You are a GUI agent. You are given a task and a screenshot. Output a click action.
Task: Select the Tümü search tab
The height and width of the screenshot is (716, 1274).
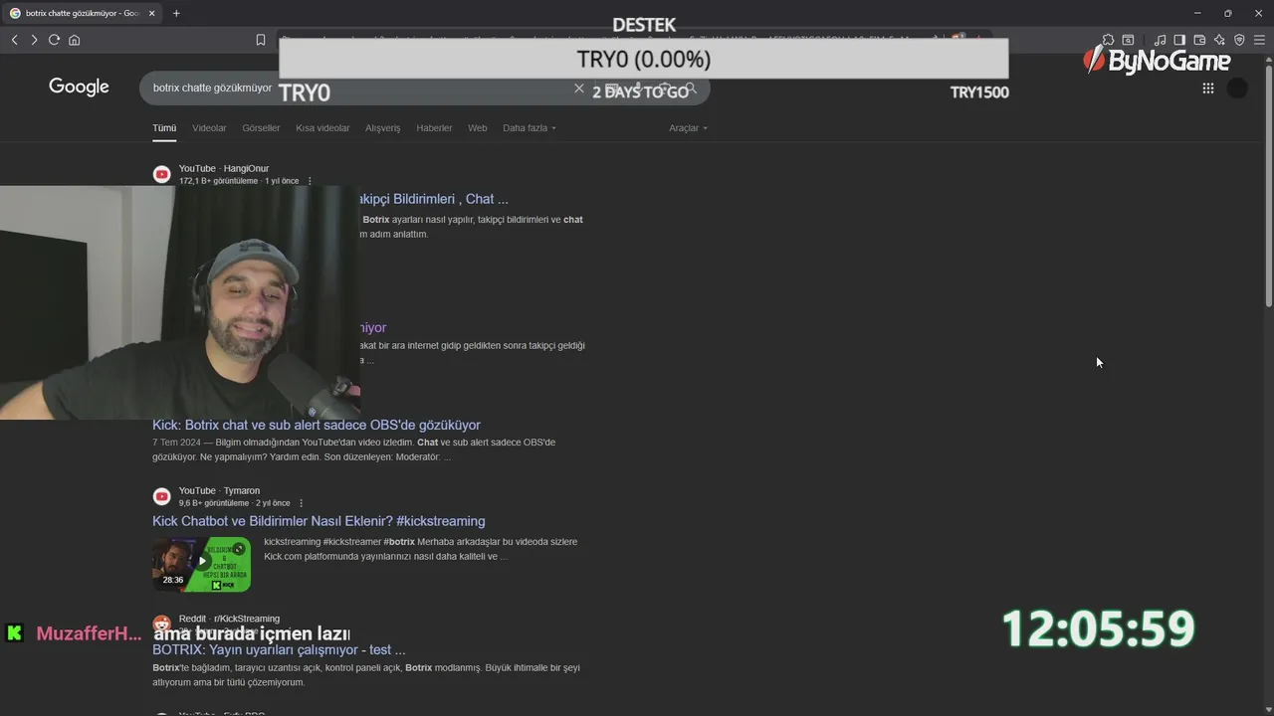point(164,127)
